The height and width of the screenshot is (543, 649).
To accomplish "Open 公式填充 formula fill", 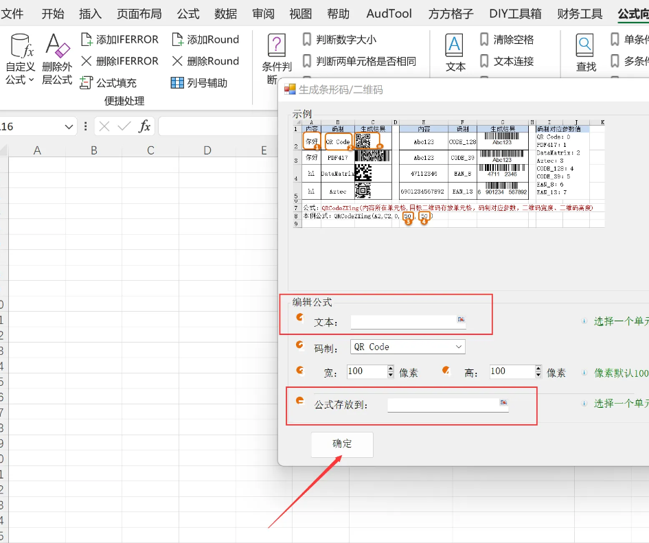I will point(108,83).
